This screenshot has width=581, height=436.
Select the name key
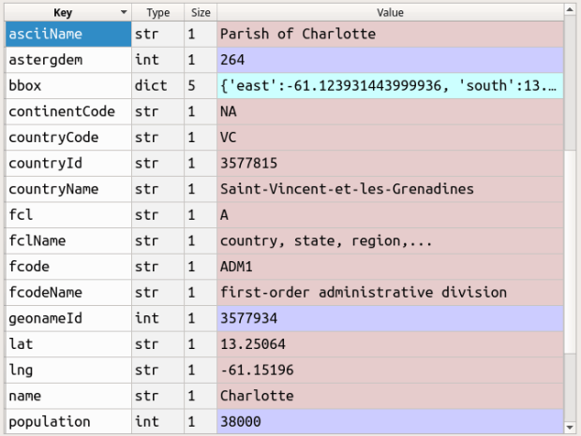(68, 396)
